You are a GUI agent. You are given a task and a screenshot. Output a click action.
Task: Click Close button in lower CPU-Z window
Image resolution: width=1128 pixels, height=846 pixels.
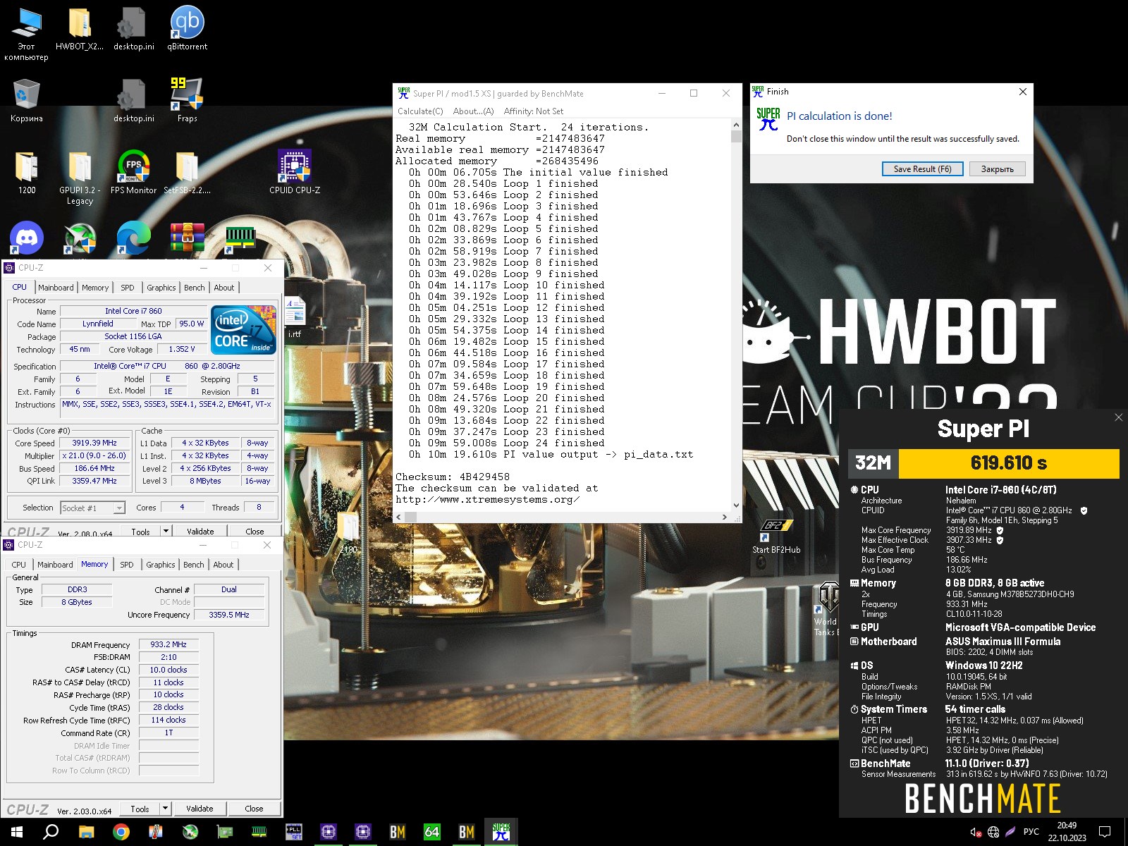pyautogui.click(x=255, y=809)
